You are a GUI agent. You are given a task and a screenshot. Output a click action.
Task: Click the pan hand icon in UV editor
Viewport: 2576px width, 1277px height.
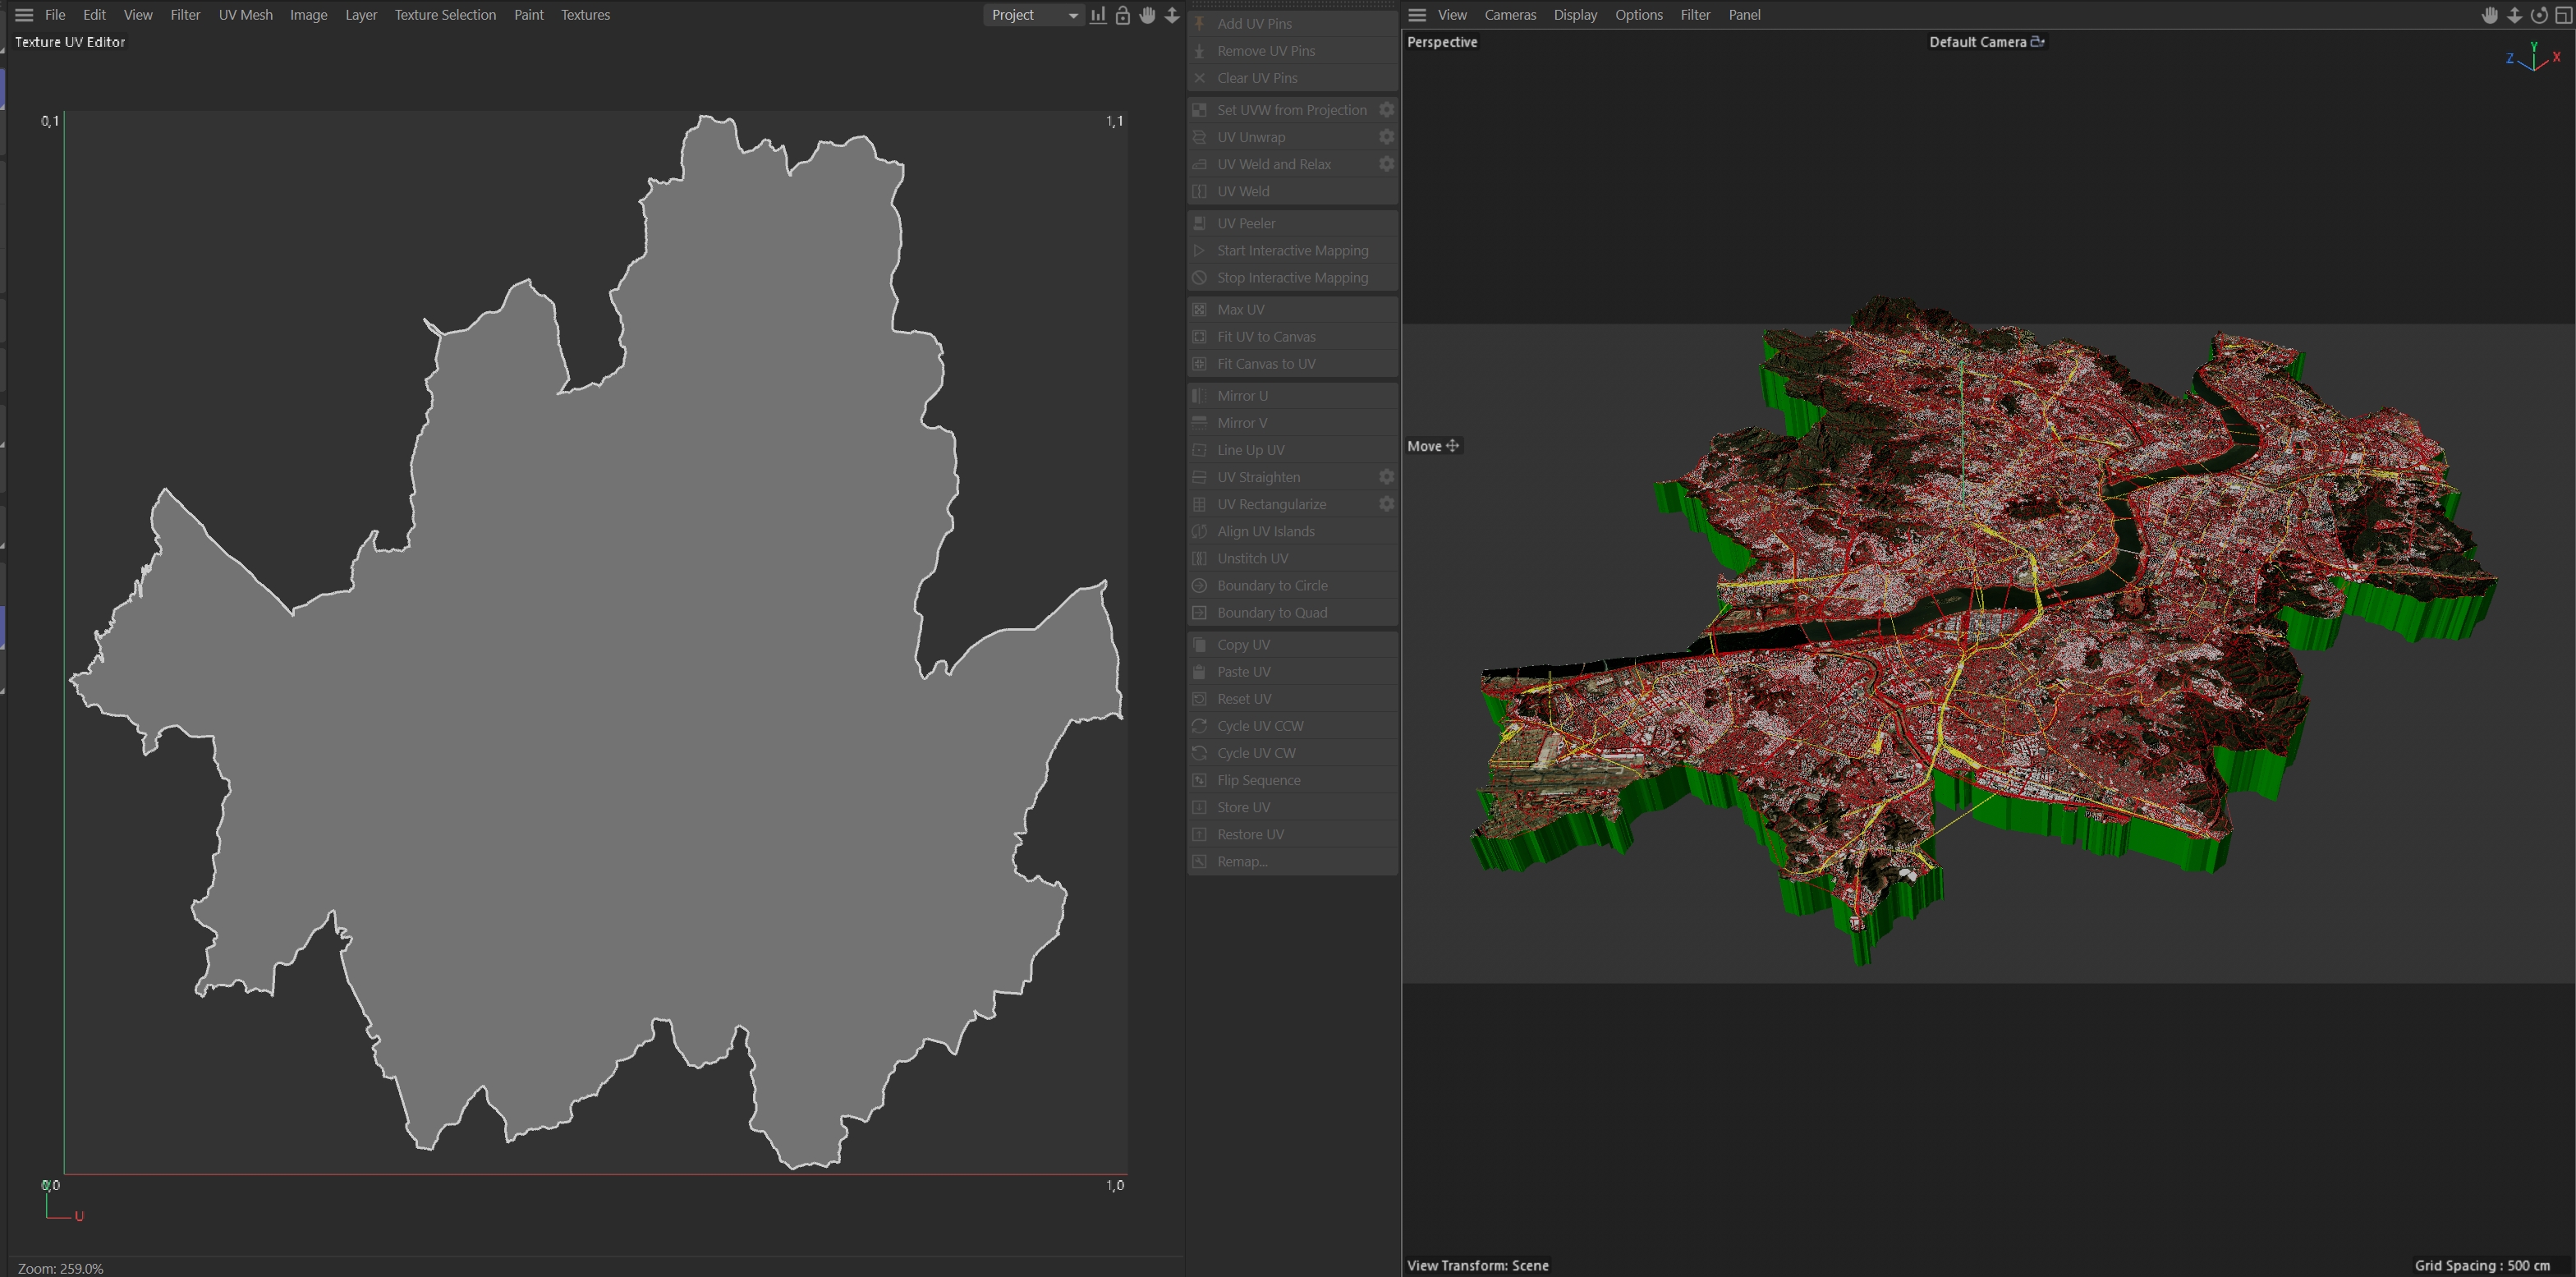1147,15
